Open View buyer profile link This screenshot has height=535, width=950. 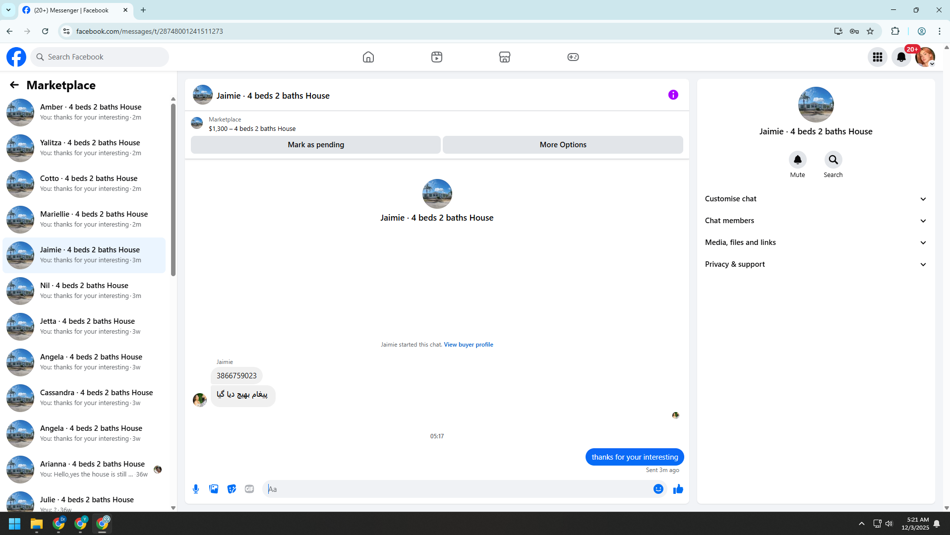pos(468,345)
